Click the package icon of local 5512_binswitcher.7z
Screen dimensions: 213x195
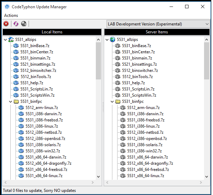pos(16,71)
